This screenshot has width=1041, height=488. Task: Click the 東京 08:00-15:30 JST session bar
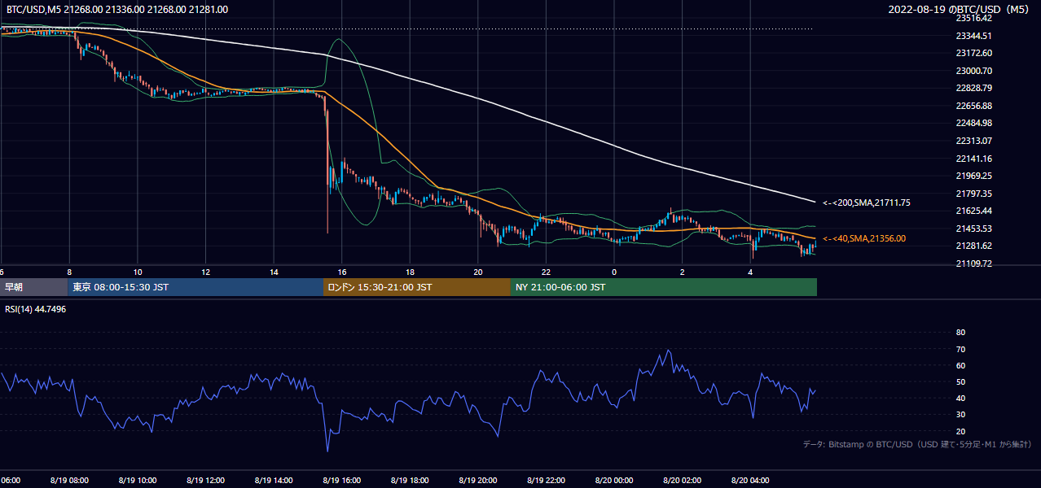pos(196,287)
